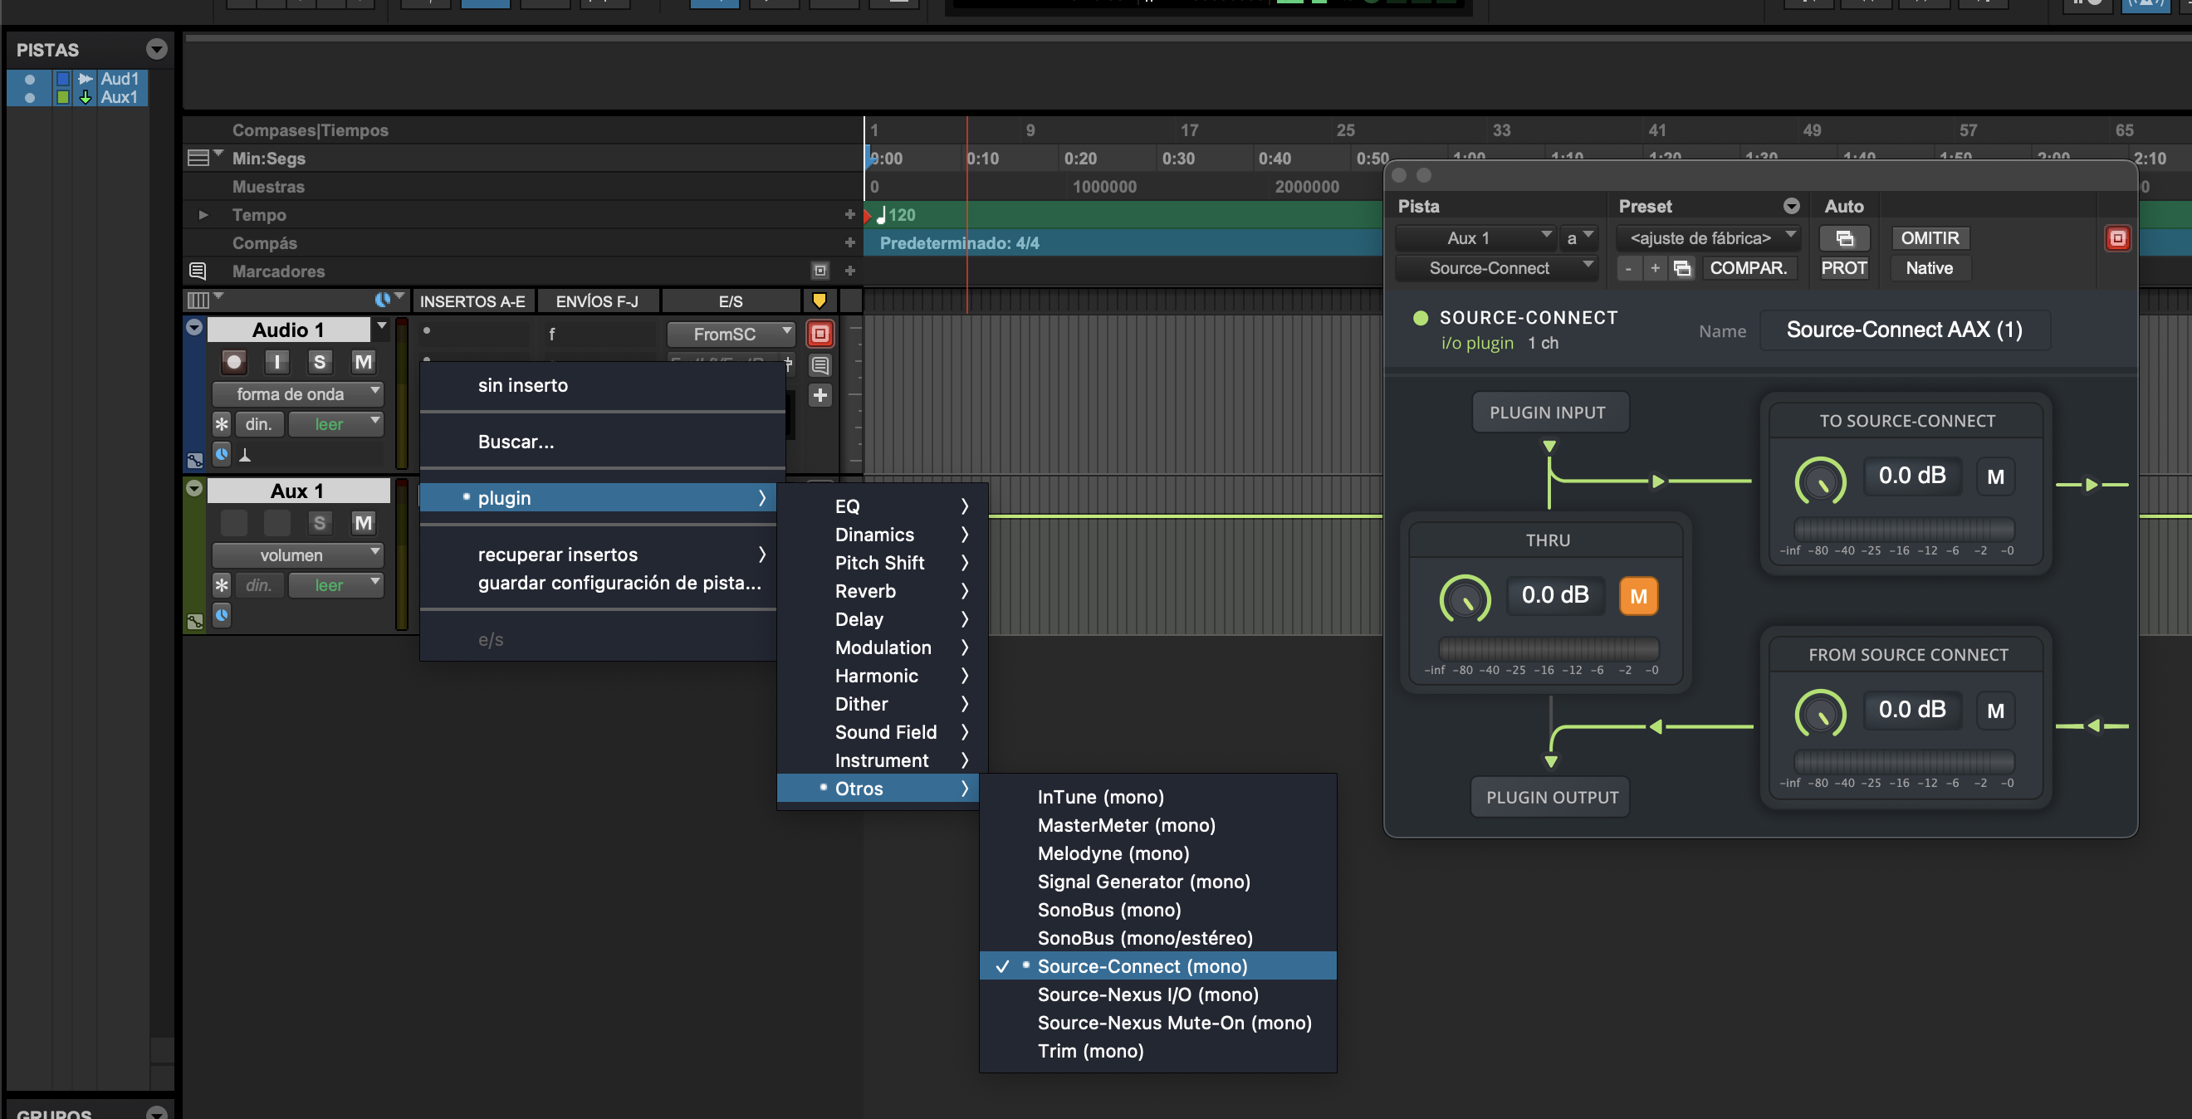Click the Audio 1 record enable button

233,362
